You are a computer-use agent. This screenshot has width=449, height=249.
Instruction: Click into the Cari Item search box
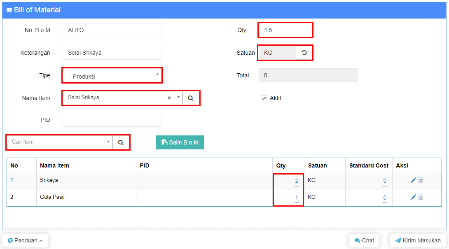point(56,142)
